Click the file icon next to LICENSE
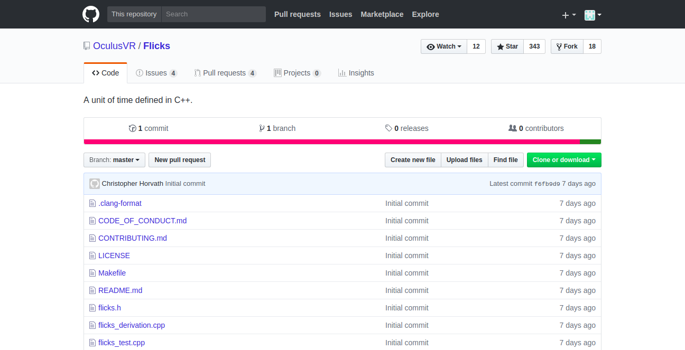685x350 pixels. coord(92,256)
